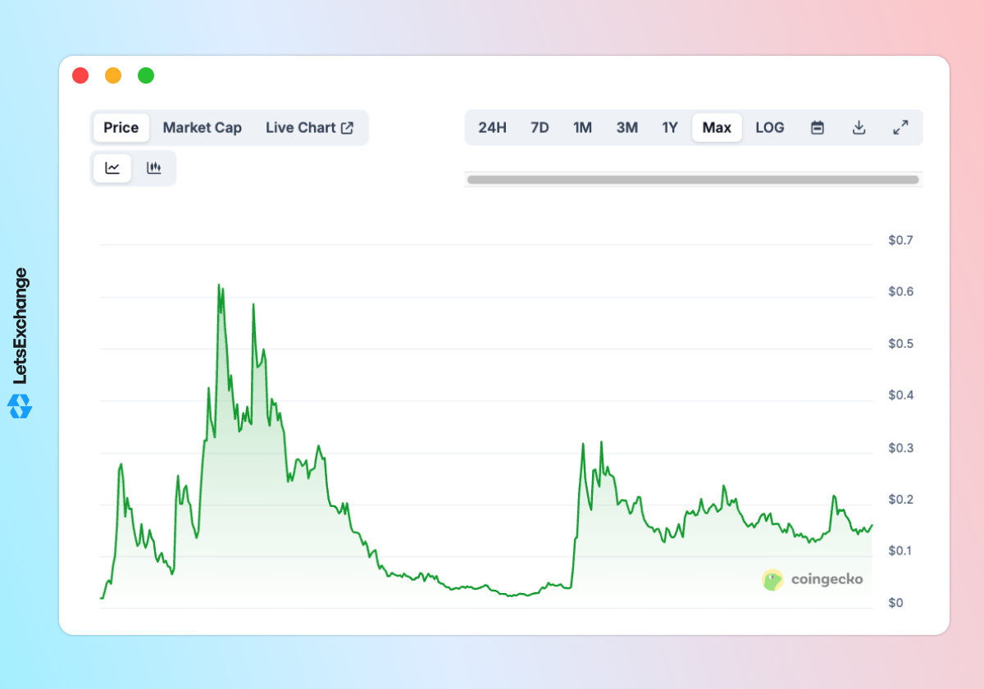Click the $0.4 axis label
Screen dimensions: 984x689
click(x=900, y=395)
